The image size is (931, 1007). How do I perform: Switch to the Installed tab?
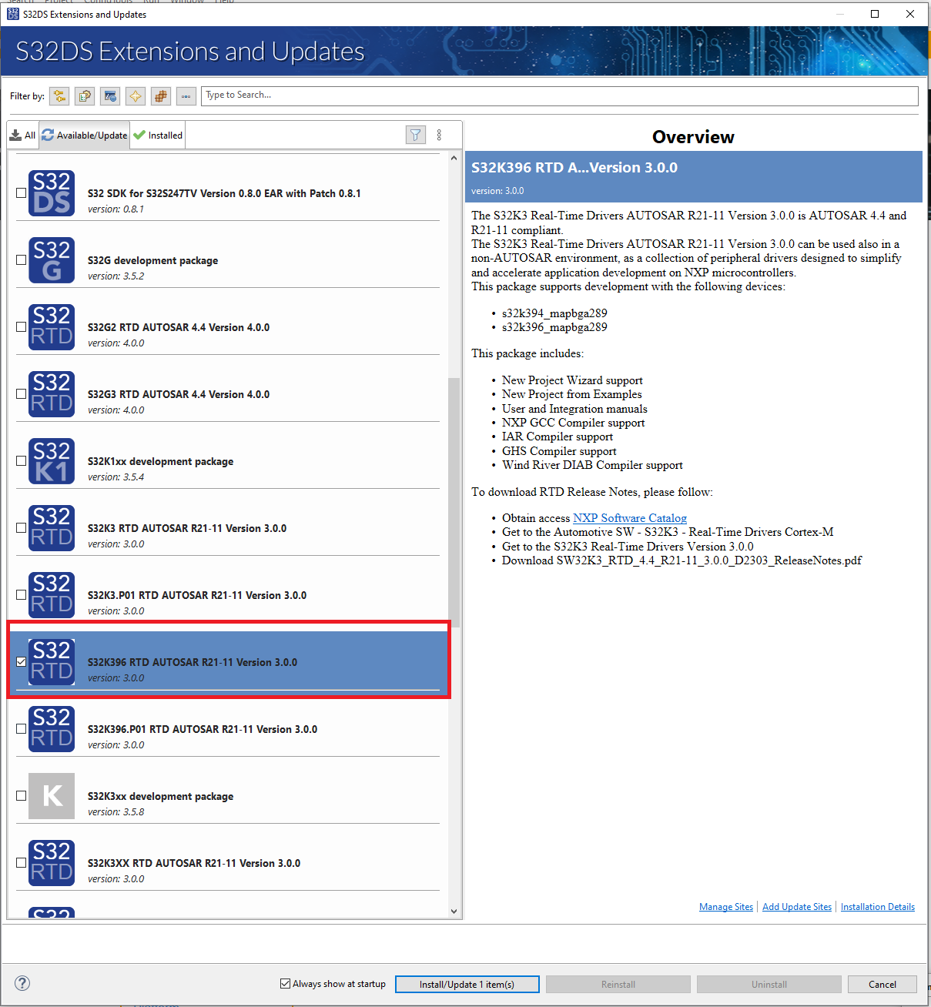158,135
